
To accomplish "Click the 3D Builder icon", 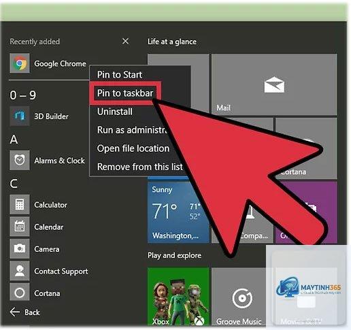I will (20, 116).
